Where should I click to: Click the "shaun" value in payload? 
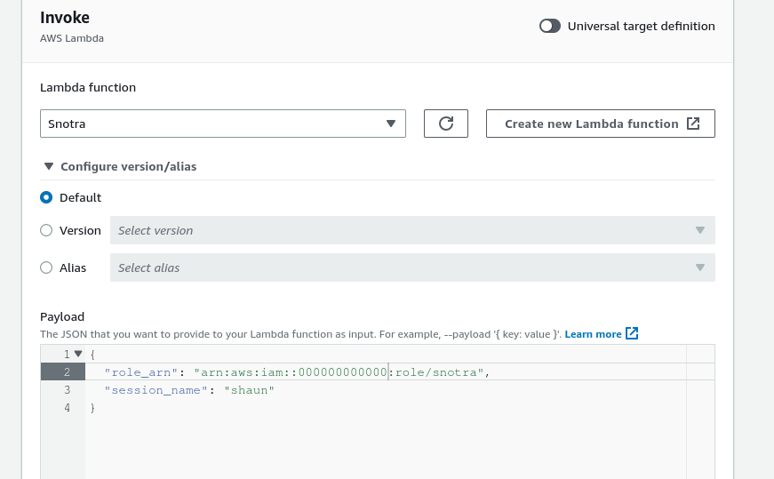coord(249,390)
